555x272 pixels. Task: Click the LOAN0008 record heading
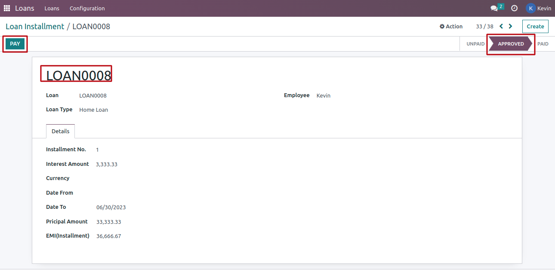(x=79, y=75)
